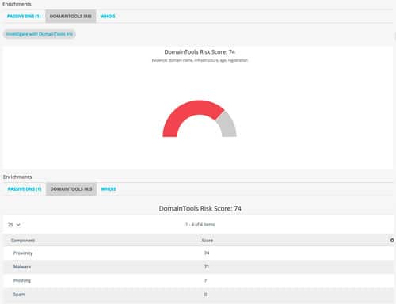
Task: Switch to upper Passive DNS (1) tab
Action: tap(24, 17)
